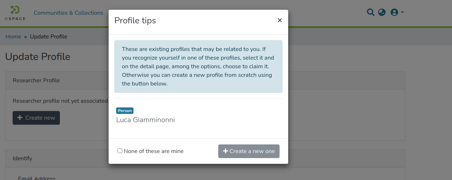Click the Person badge label
This screenshot has width=452, height=180.
125,111
